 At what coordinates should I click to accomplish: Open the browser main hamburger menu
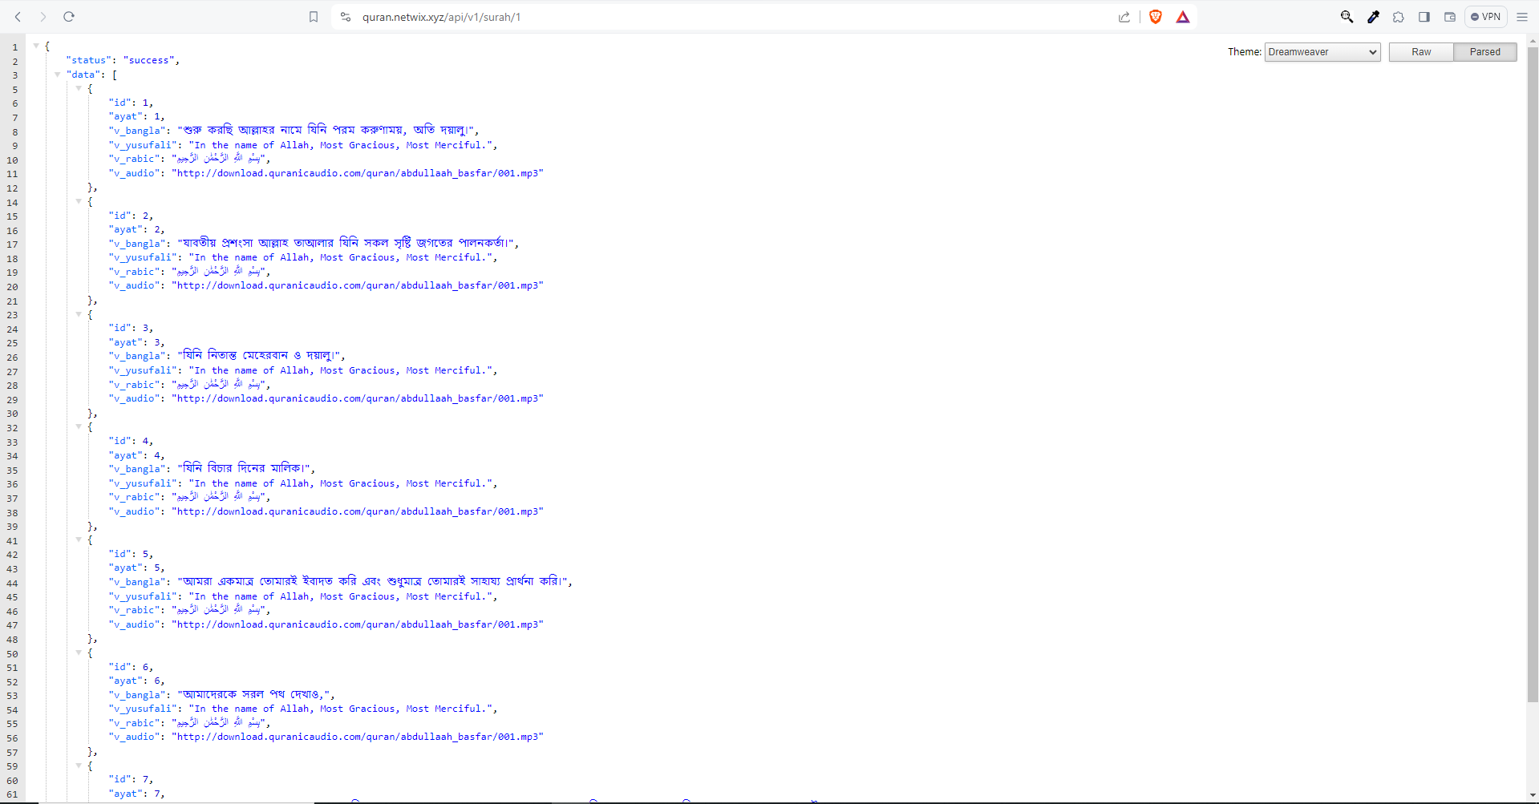pyautogui.click(x=1522, y=17)
